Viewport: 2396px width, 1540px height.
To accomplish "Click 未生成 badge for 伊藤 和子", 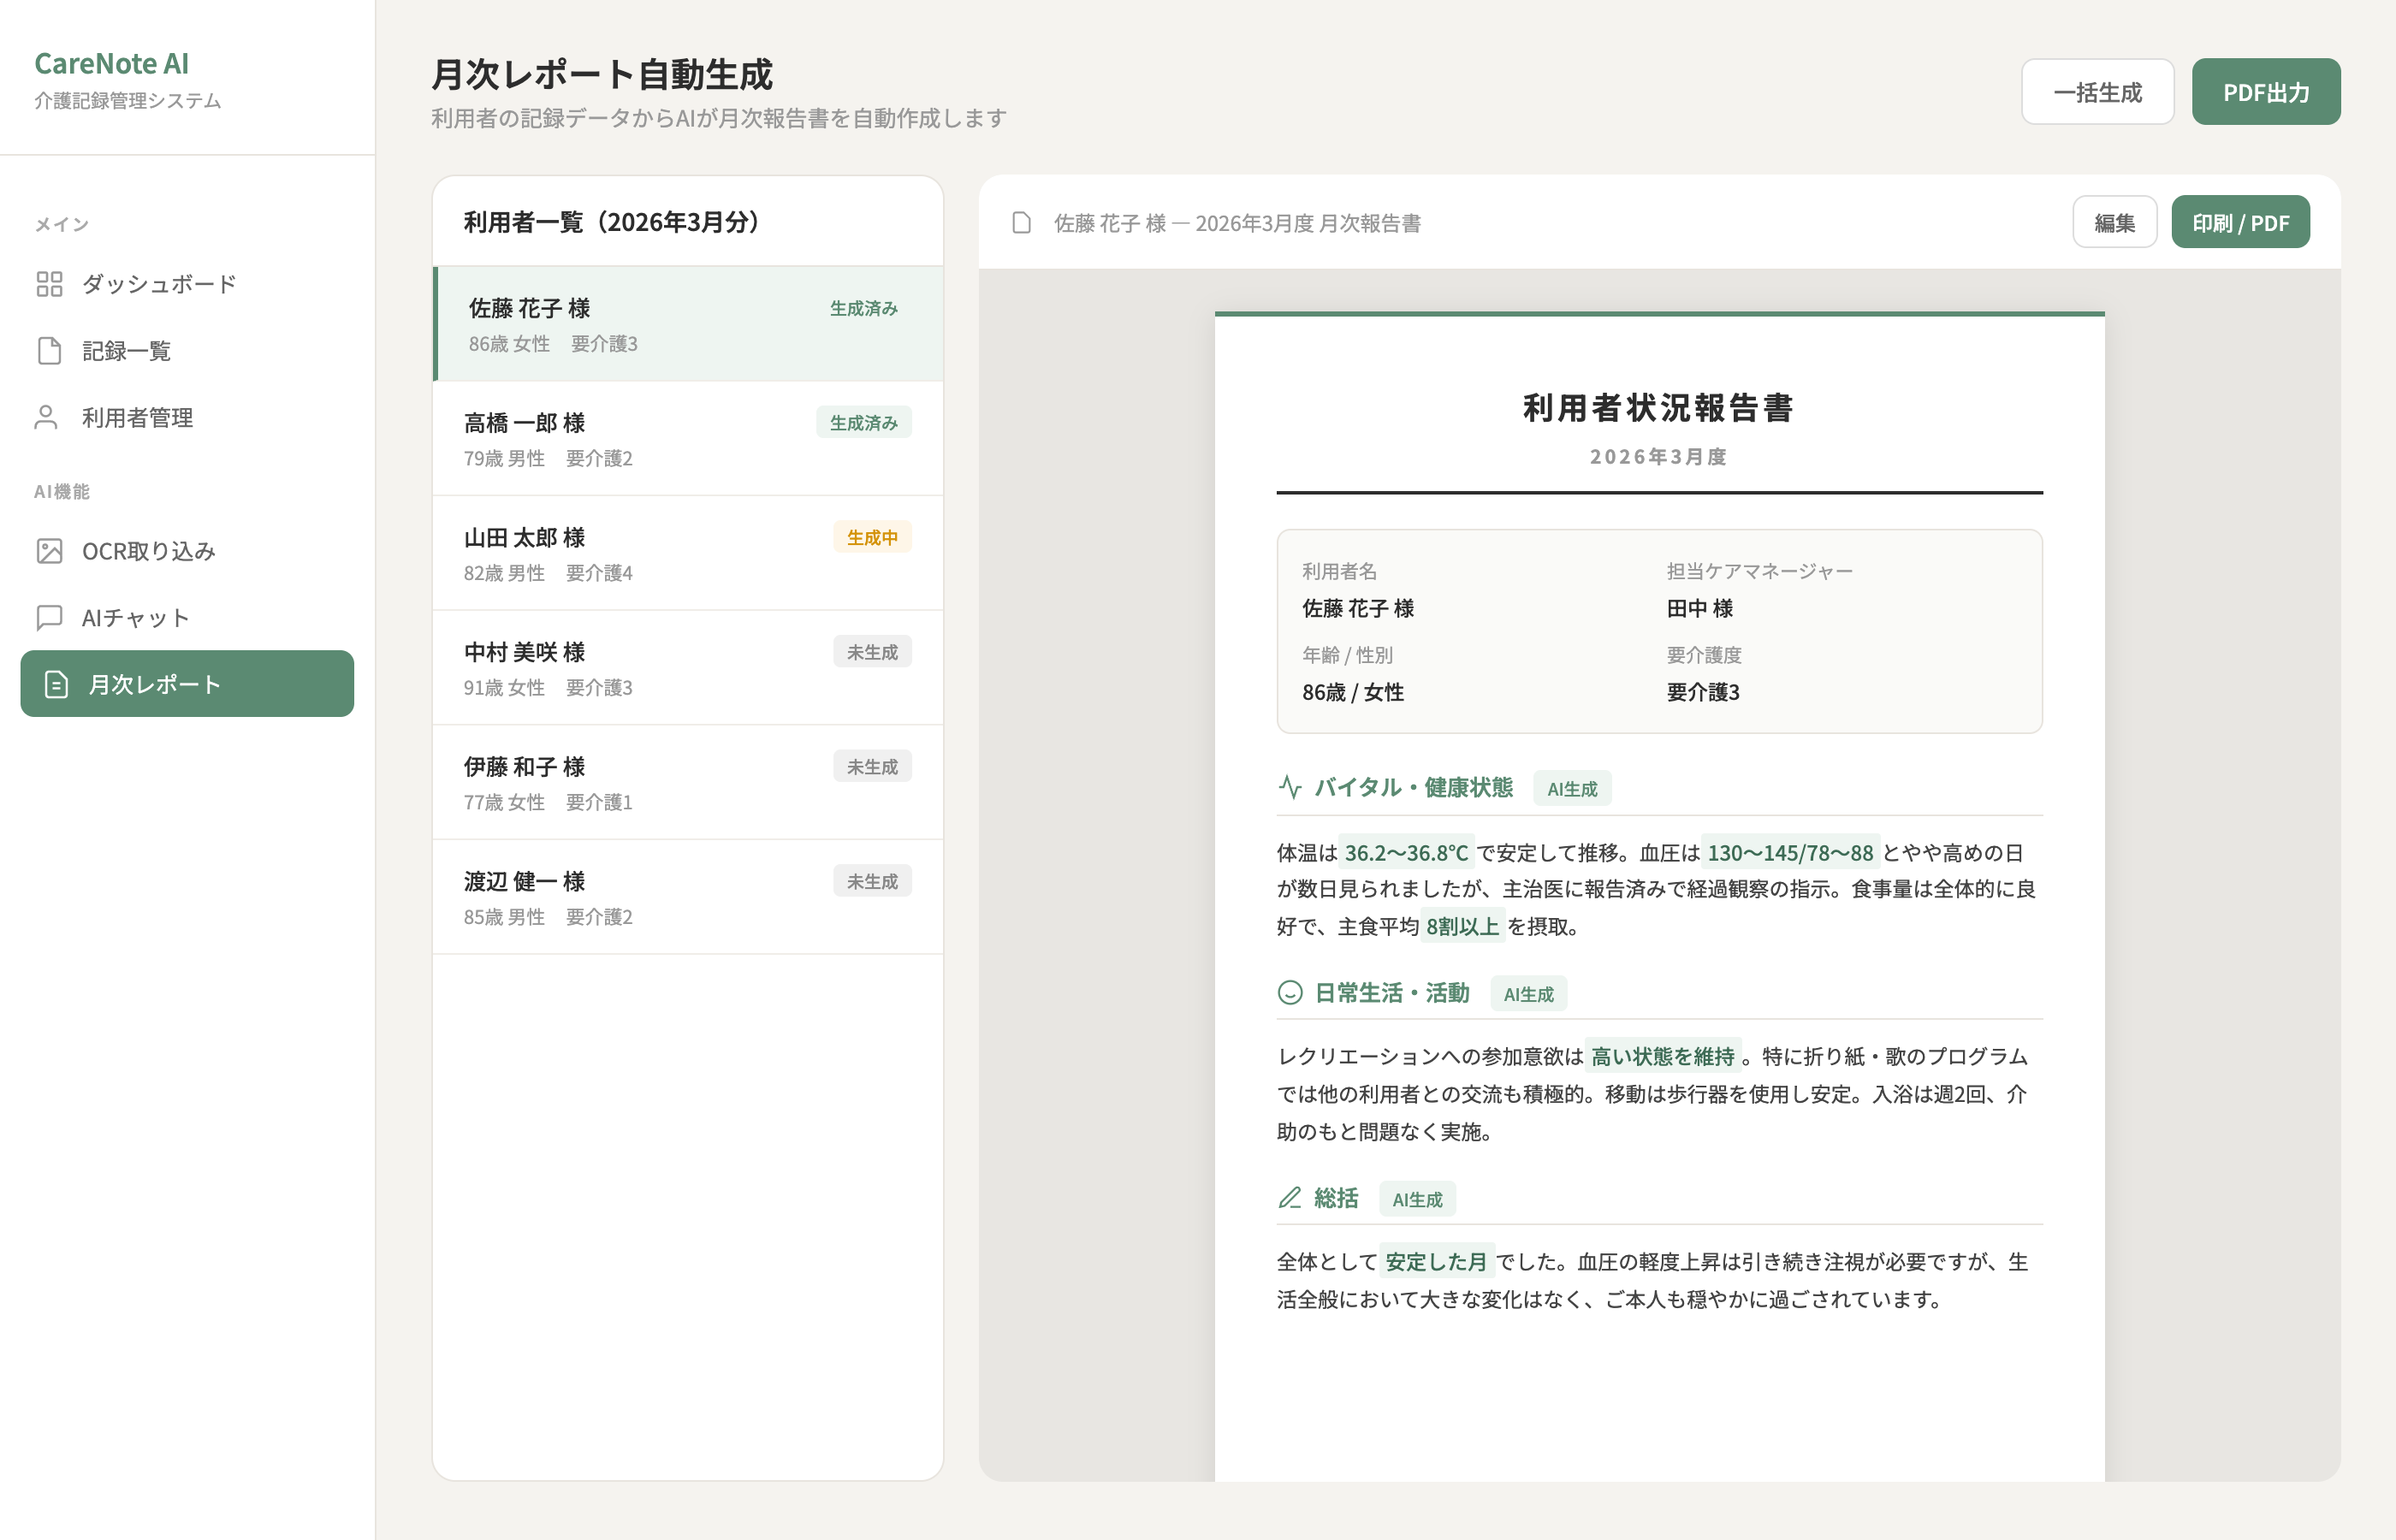I will pos(872,766).
